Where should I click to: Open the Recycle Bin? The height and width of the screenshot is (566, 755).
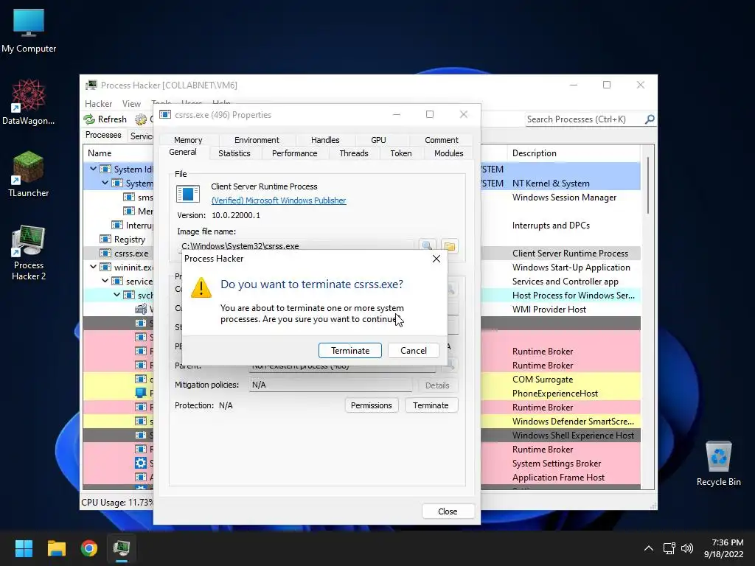[x=718, y=464]
